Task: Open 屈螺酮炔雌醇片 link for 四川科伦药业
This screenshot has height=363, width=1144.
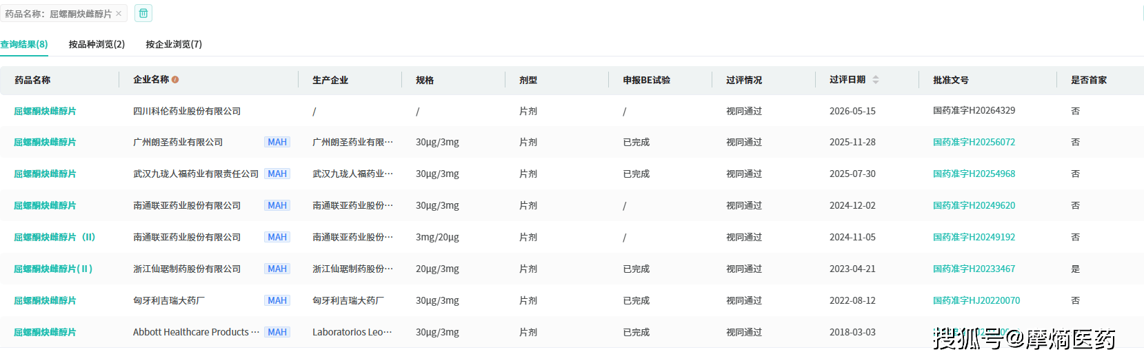Action: click(x=45, y=111)
